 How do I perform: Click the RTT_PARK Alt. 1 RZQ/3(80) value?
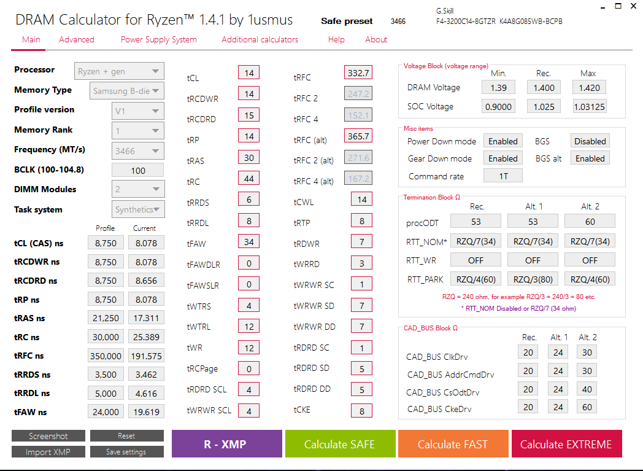533,279
